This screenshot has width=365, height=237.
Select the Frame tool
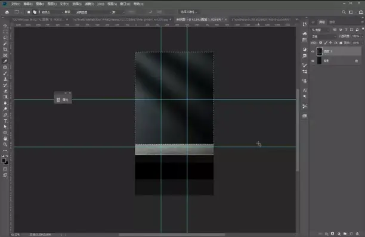pyautogui.click(x=5, y=55)
